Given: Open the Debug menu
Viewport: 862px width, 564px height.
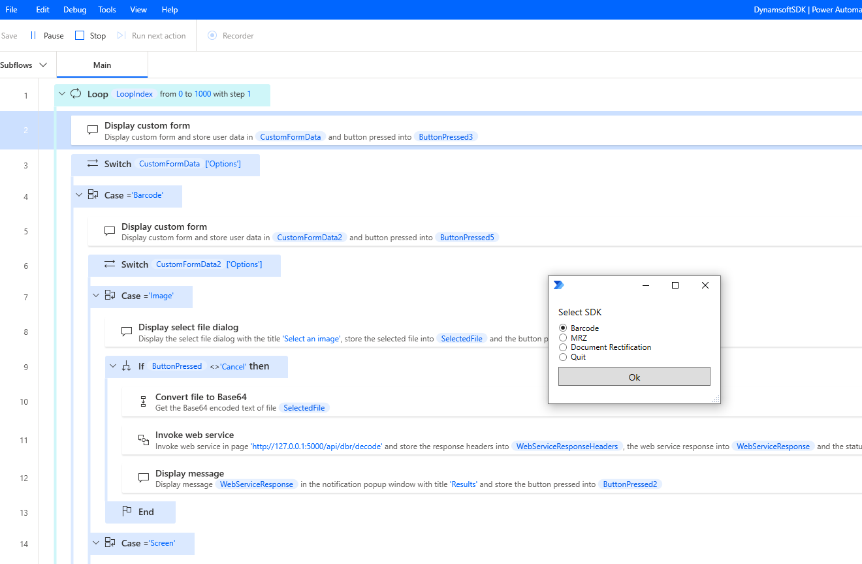Looking at the screenshot, I should [74, 10].
